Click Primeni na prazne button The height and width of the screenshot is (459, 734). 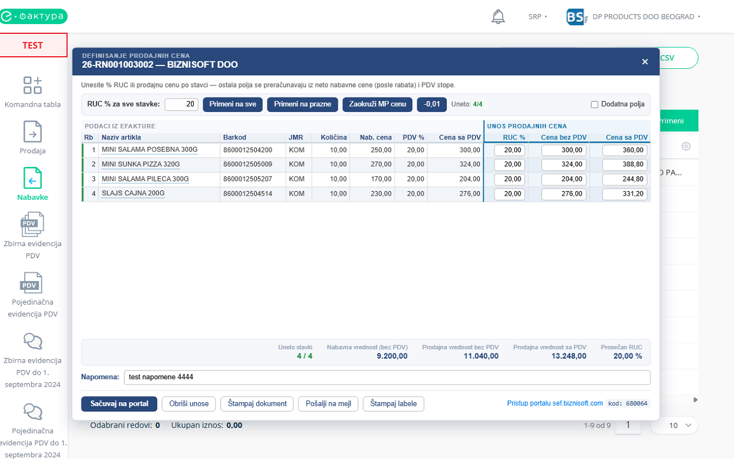point(302,104)
